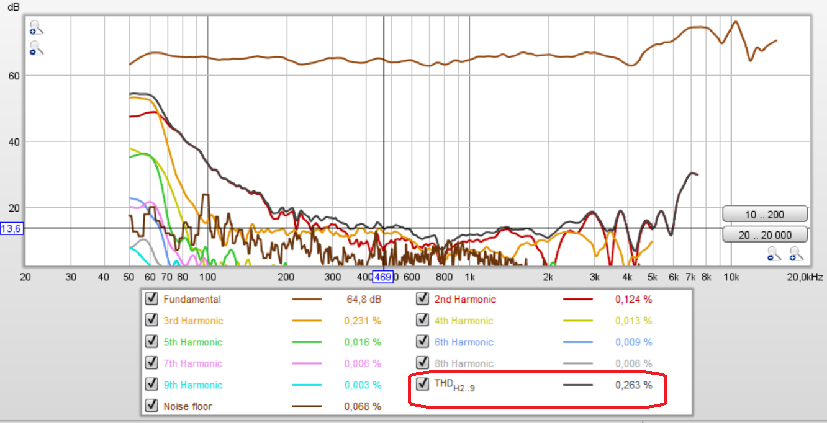Screen dimensions: 827x423
Task: Click the 4th Harmonic value 0,013 %
Action: pyautogui.click(x=634, y=321)
